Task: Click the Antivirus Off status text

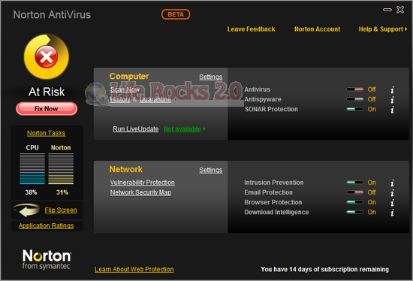Action: point(372,89)
